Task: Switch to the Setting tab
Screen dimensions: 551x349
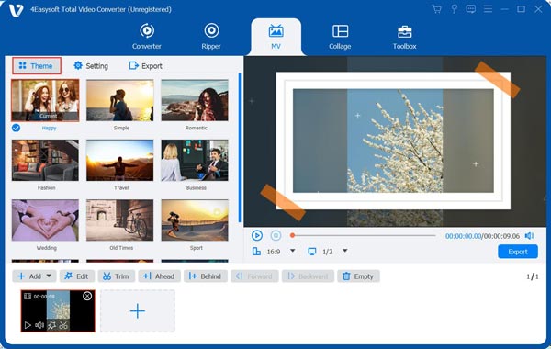Action: (91, 66)
